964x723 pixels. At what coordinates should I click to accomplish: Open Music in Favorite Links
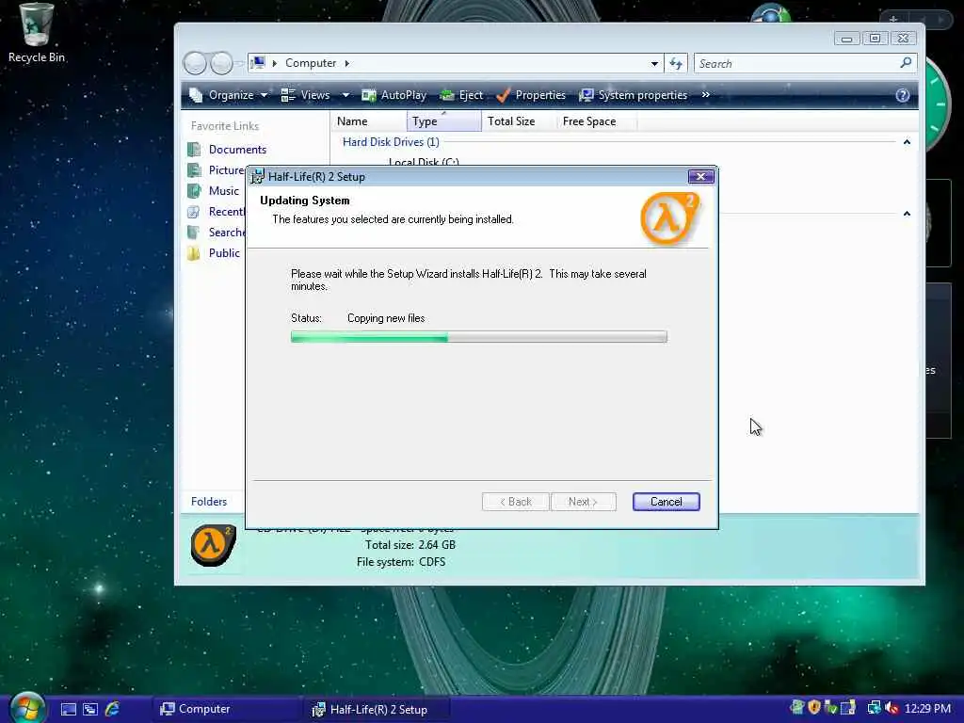pyautogui.click(x=224, y=190)
